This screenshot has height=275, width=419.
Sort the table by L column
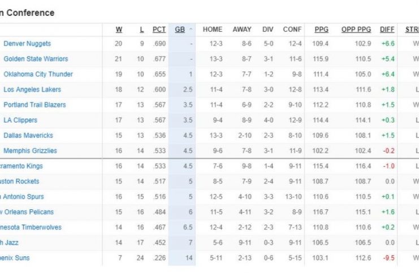(x=141, y=29)
